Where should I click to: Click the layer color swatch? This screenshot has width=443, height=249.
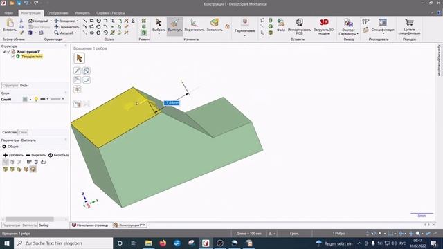click(x=25, y=99)
